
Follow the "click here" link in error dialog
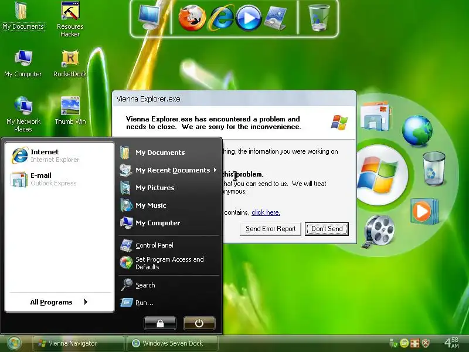[x=266, y=212]
